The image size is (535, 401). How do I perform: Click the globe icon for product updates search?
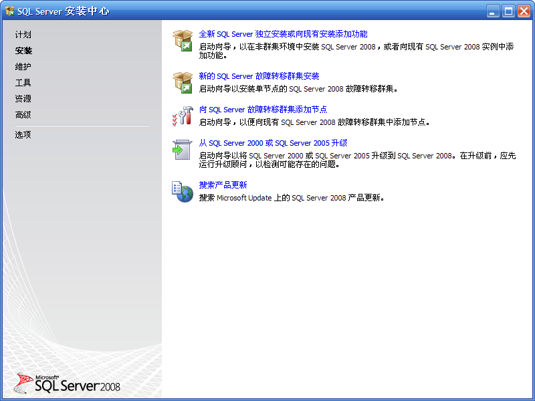tap(183, 192)
